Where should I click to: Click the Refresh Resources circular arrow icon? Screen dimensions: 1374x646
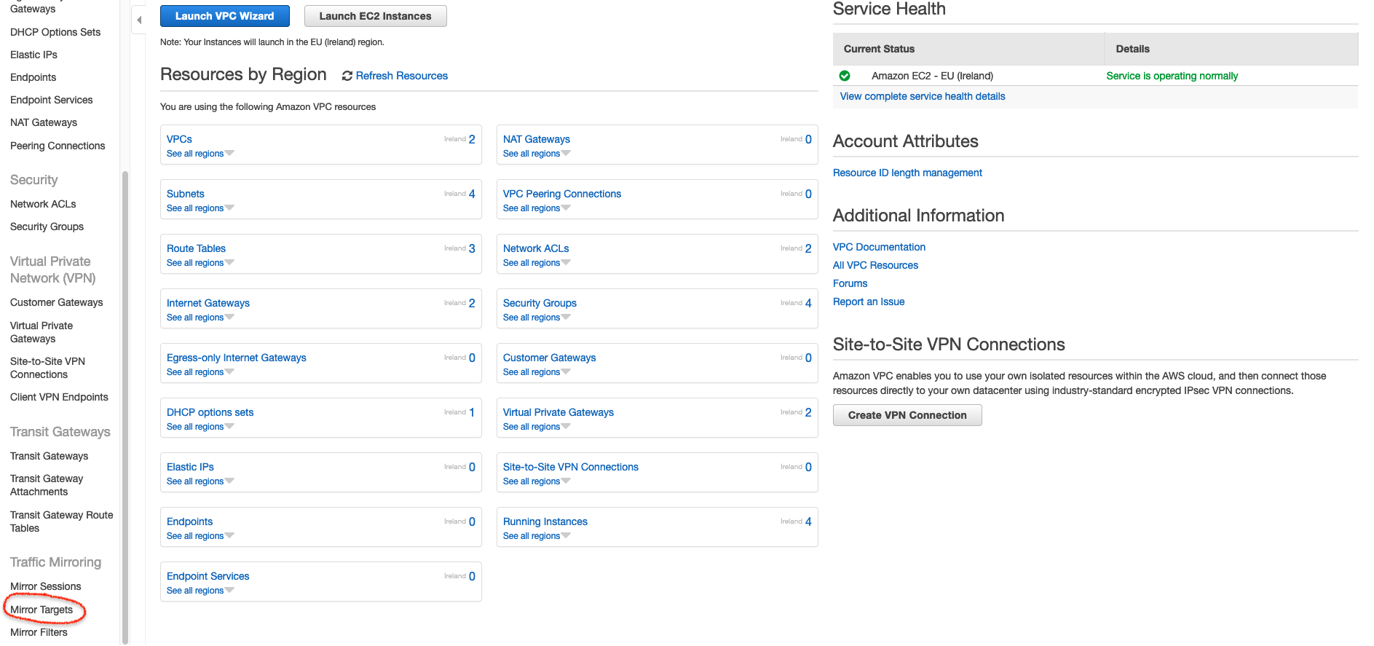click(347, 76)
